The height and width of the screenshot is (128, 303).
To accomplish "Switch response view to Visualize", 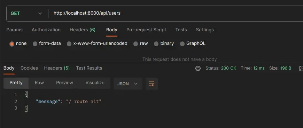I will coord(95,83).
